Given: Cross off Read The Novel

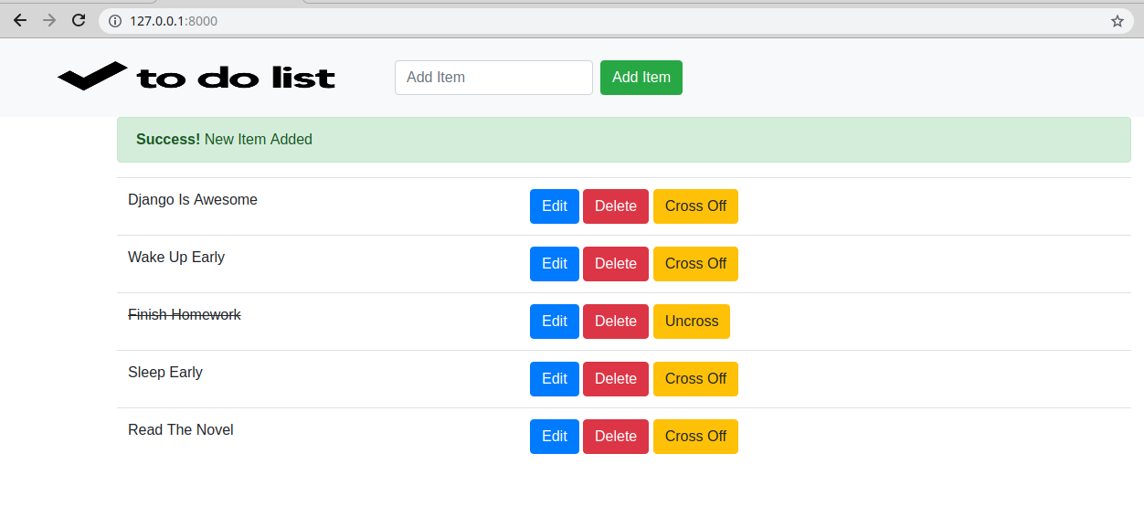Looking at the screenshot, I should pos(695,437).
